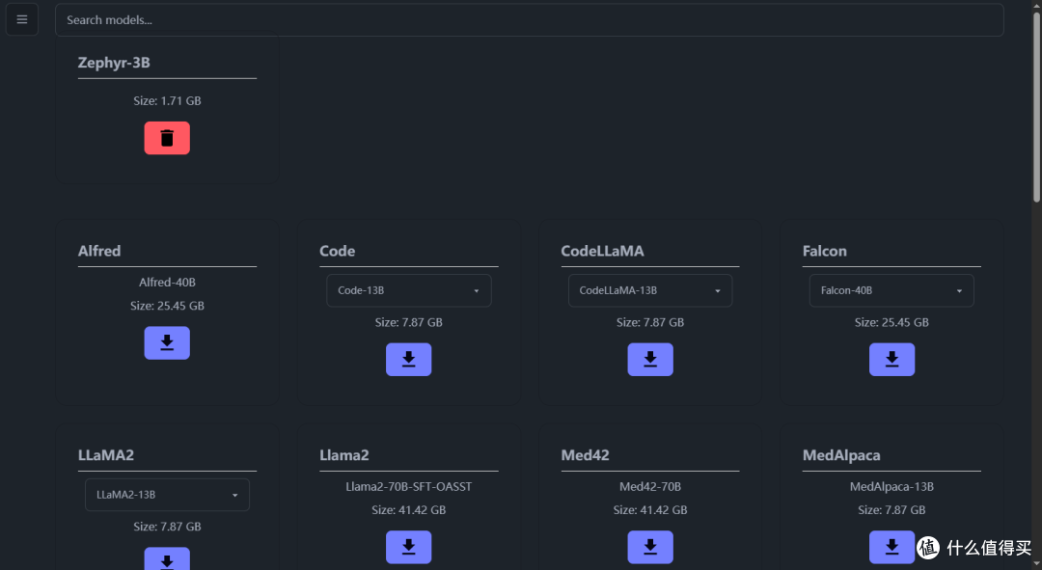Open the Code-13B variant dropdown
1042x570 pixels.
click(409, 290)
